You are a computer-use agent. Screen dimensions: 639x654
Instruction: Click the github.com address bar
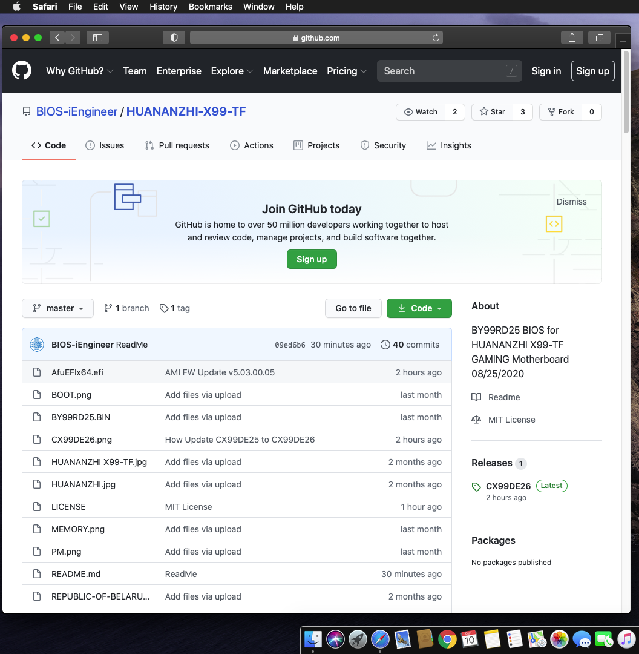(x=316, y=38)
